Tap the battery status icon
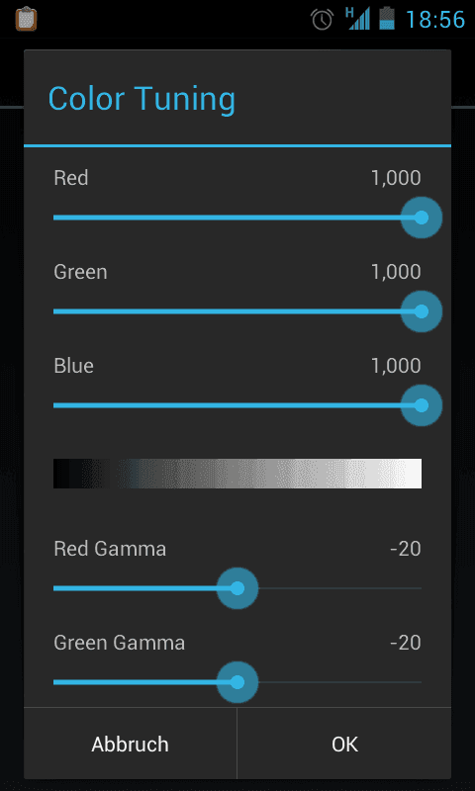Viewport: 475px width, 791px height. (x=387, y=19)
